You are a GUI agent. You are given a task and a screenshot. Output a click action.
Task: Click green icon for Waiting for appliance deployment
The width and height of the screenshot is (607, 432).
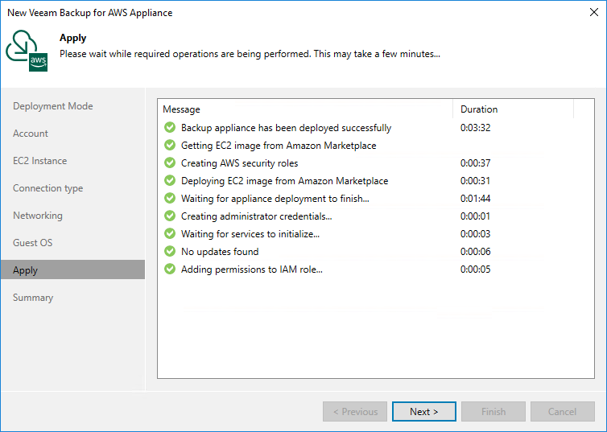(170, 198)
